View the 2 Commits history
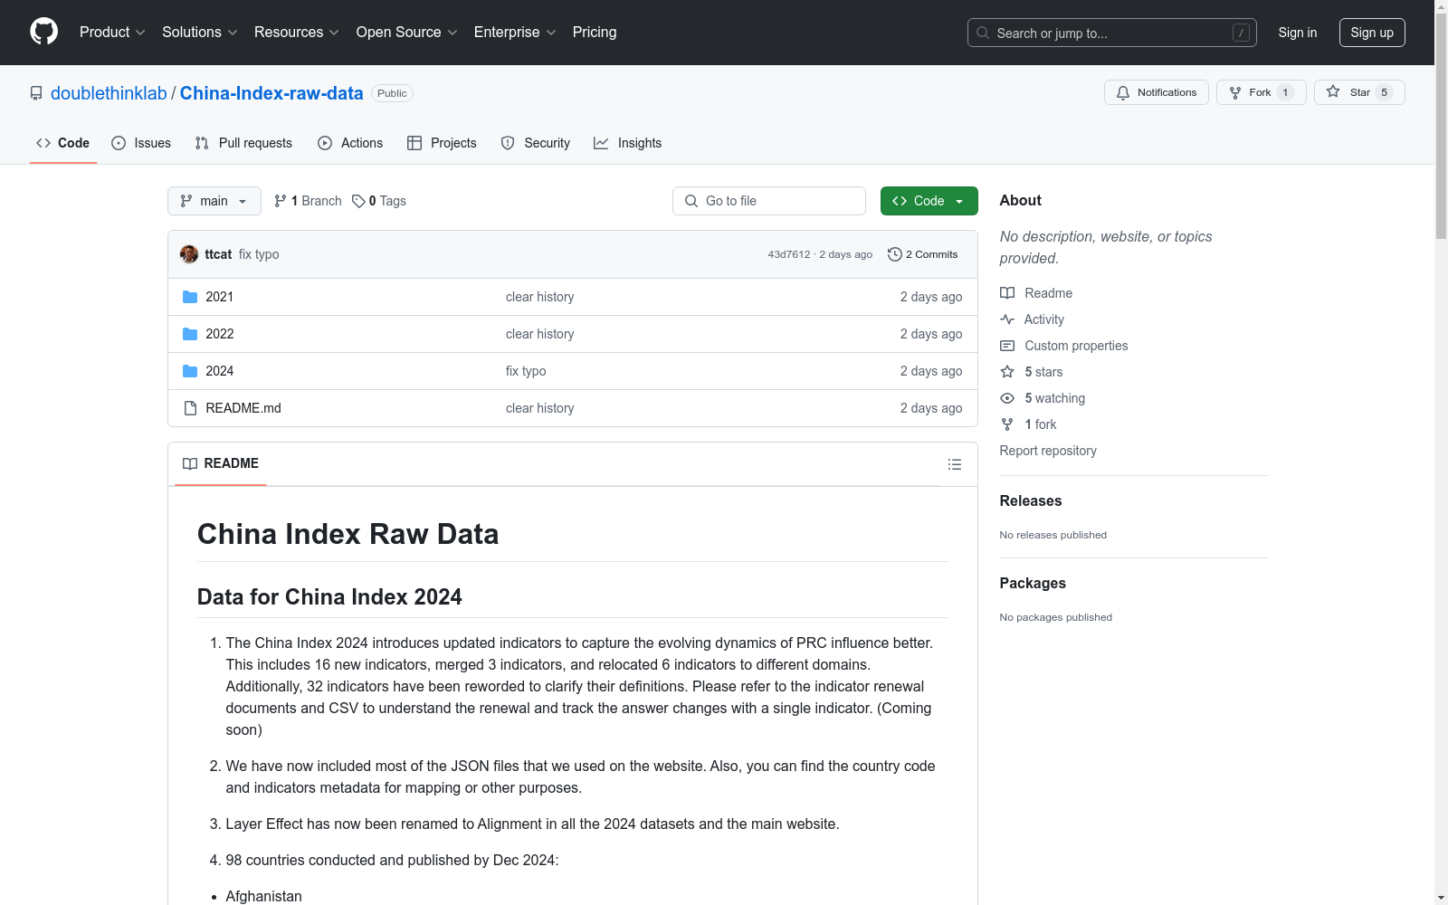Image resolution: width=1448 pixels, height=905 pixels. (x=923, y=254)
